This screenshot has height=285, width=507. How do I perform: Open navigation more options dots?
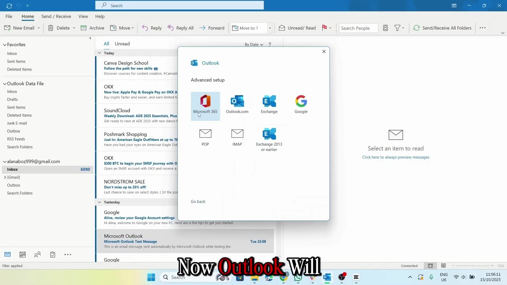click(x=68, y=255)
